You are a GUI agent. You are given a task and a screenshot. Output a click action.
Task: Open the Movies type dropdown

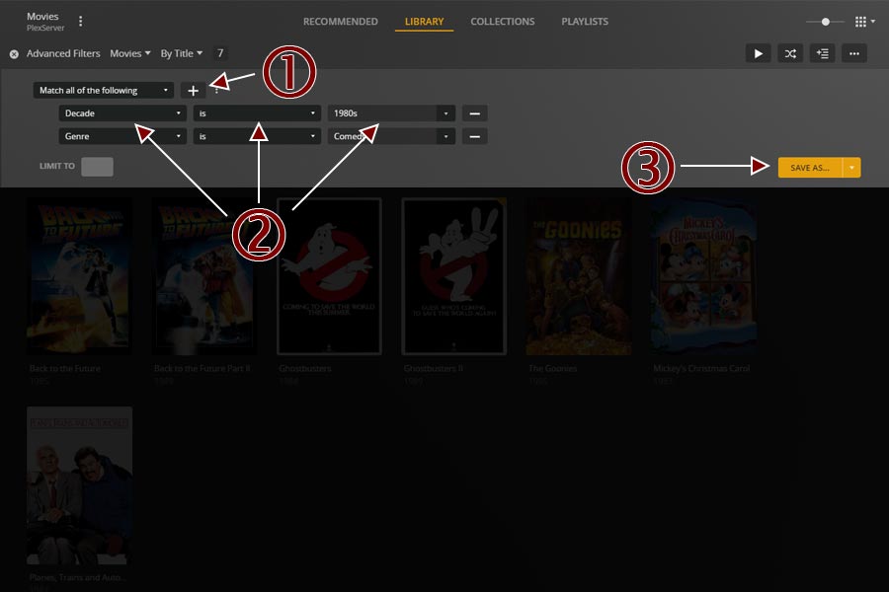(x=129, y=53)
